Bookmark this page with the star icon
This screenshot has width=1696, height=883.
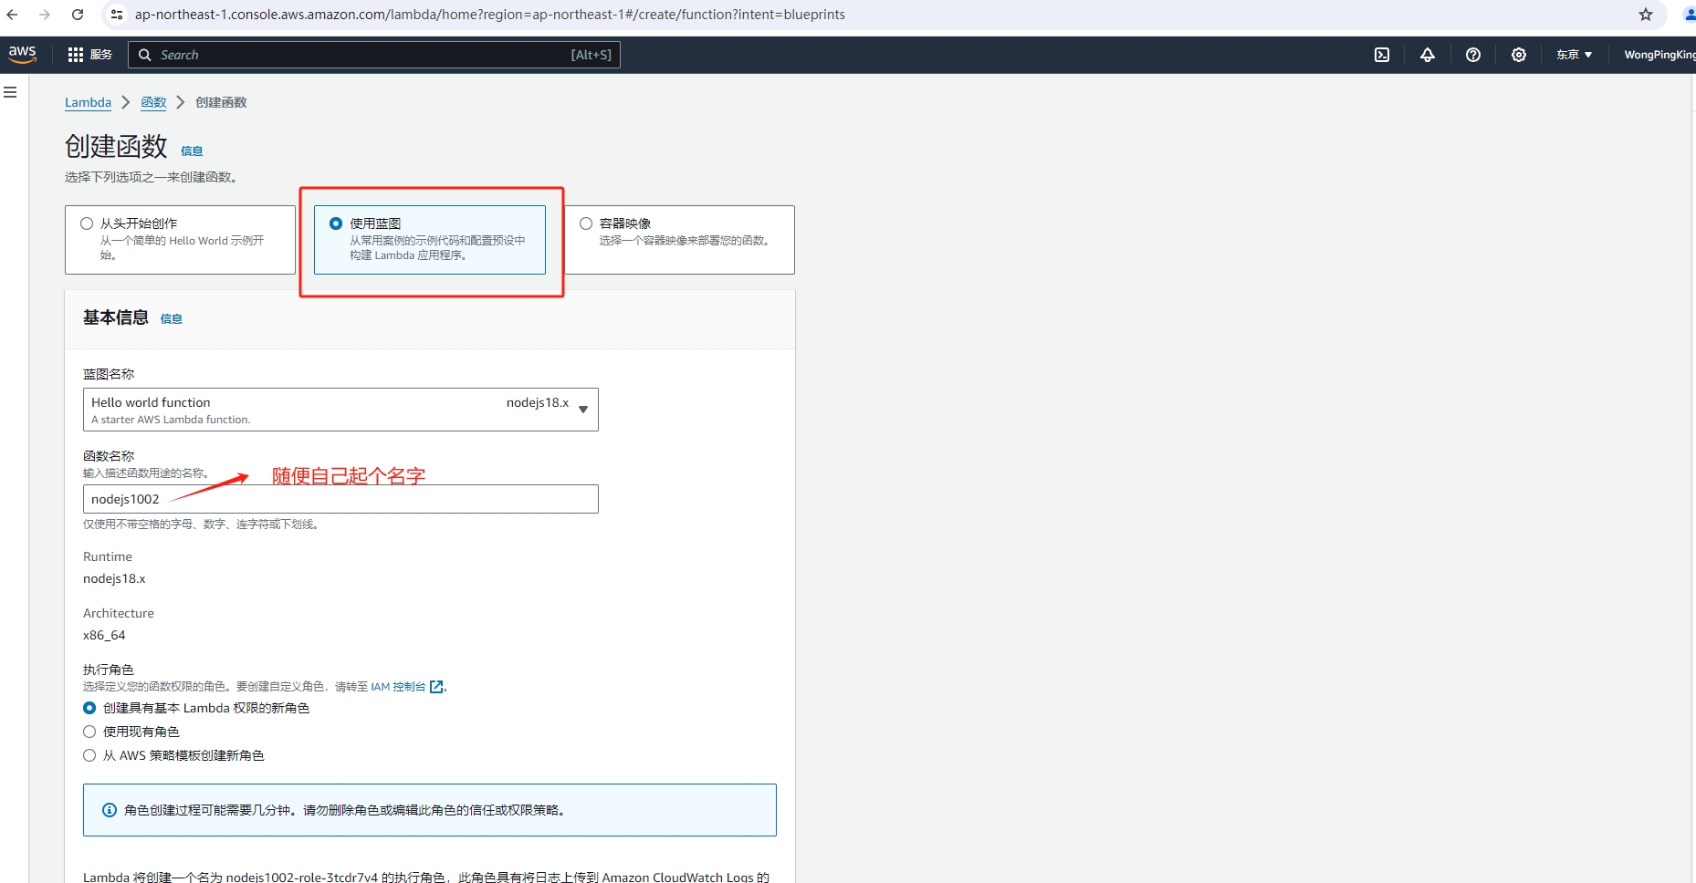1646,15
